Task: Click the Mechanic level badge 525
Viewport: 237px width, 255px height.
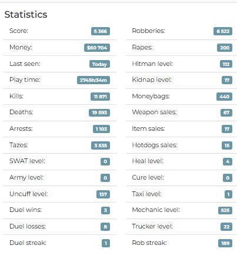Action: coord(225,210)
